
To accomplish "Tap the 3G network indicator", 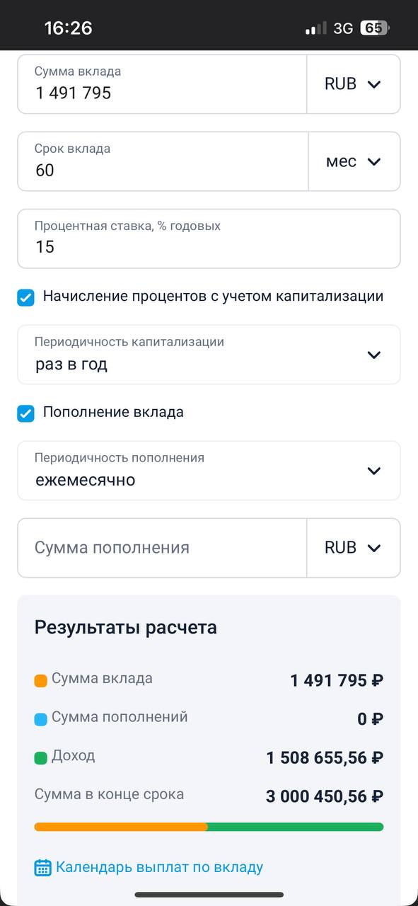I will [343, 28].
